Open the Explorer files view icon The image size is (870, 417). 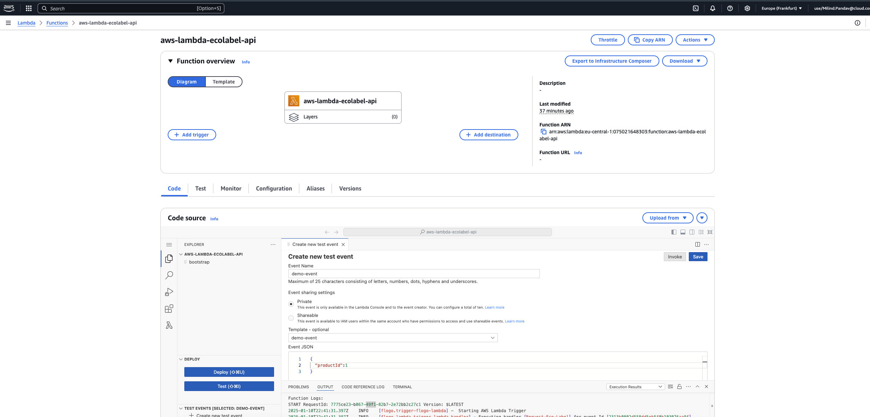point(169,259)
